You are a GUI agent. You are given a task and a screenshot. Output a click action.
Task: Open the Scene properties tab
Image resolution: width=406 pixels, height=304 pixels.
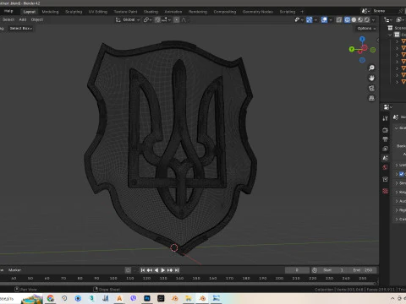coord(385,158)
